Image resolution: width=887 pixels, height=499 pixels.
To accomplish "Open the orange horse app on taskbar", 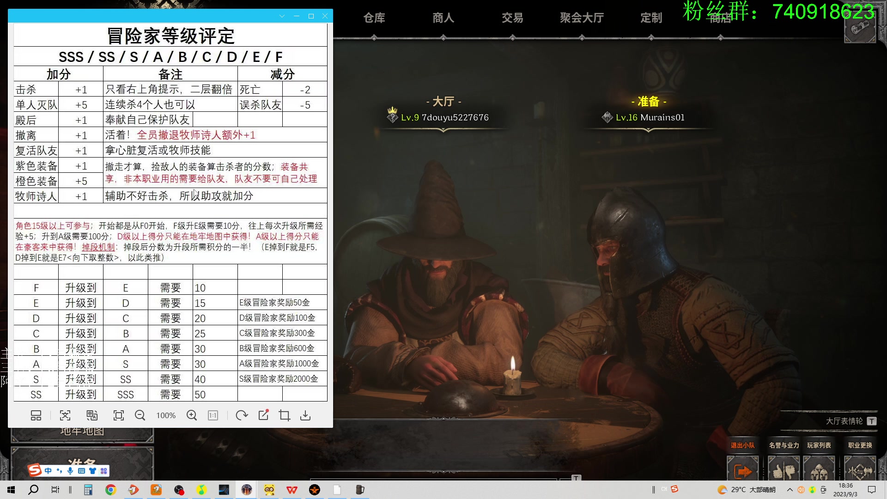I will tap(156, 490).
